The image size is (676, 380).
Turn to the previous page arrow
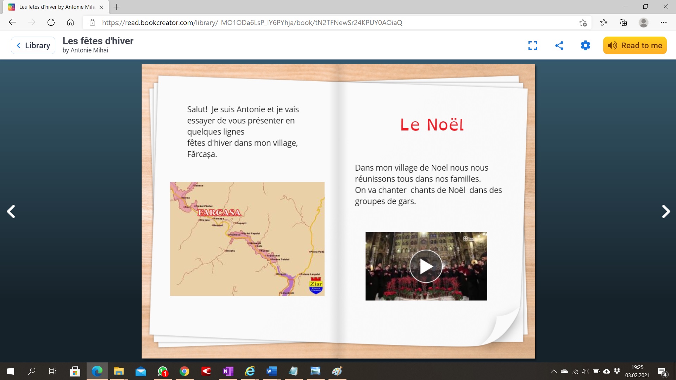click(x=11, y=211)
